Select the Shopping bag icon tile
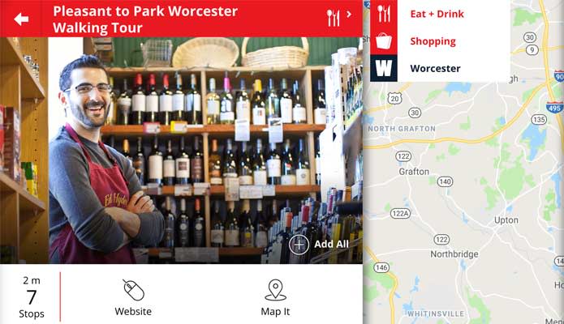The image size is (564, 324). pyautogui.click(x=384, y=41)
